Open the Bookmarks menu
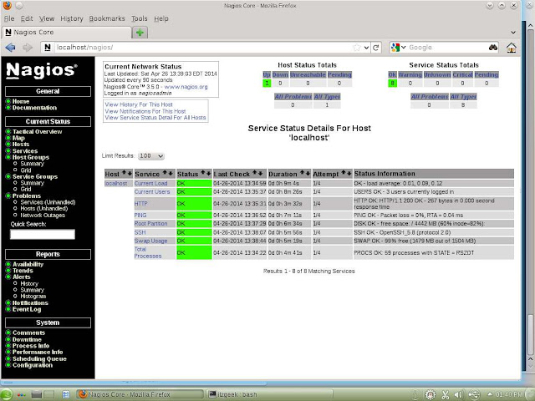 pyautogui.click(x=107, y=18)
